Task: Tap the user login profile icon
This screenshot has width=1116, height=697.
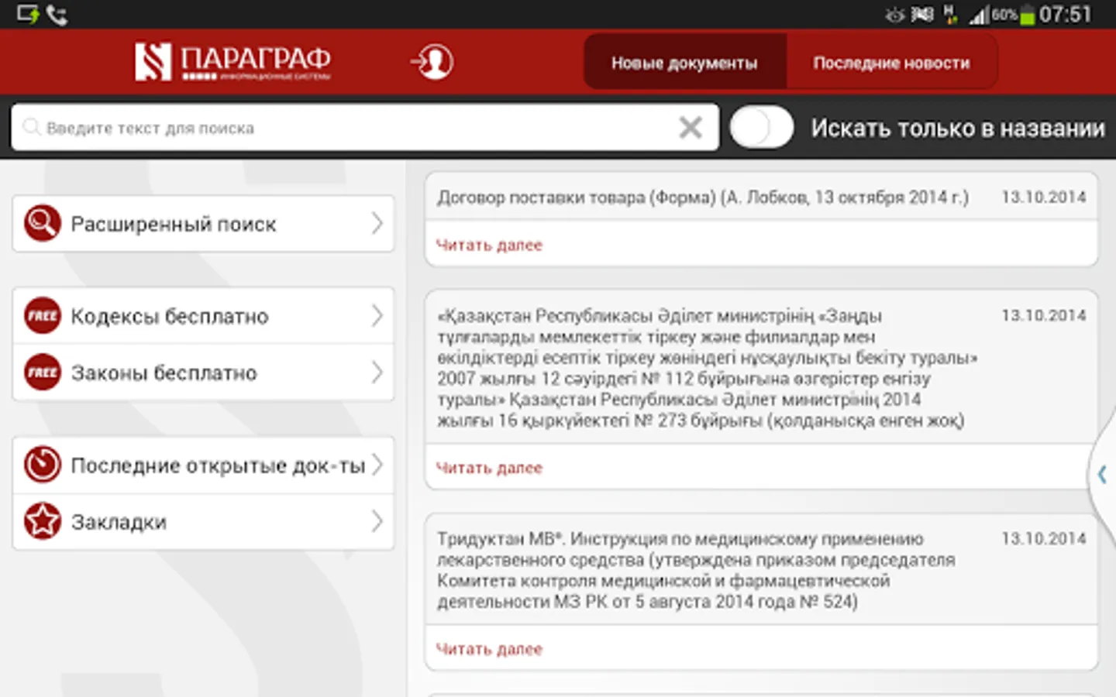Action: 432,62
